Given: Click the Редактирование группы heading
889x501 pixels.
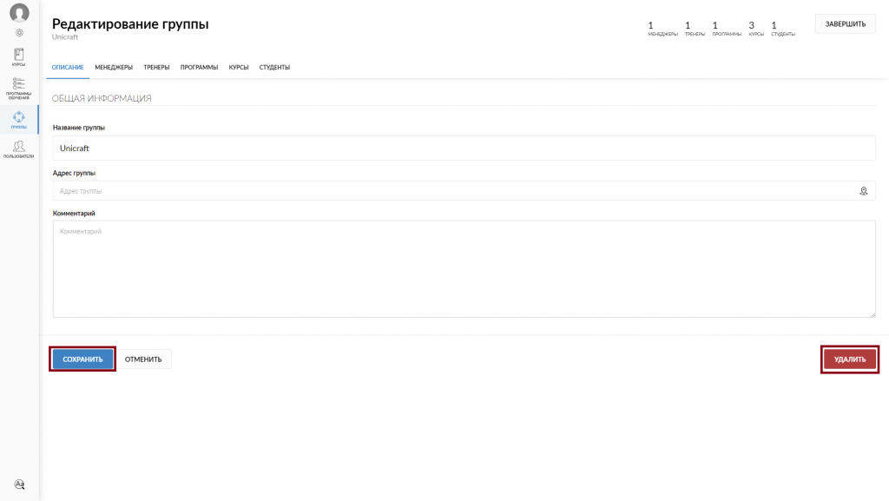Looking at the screenshot, I should pos(130,23).
